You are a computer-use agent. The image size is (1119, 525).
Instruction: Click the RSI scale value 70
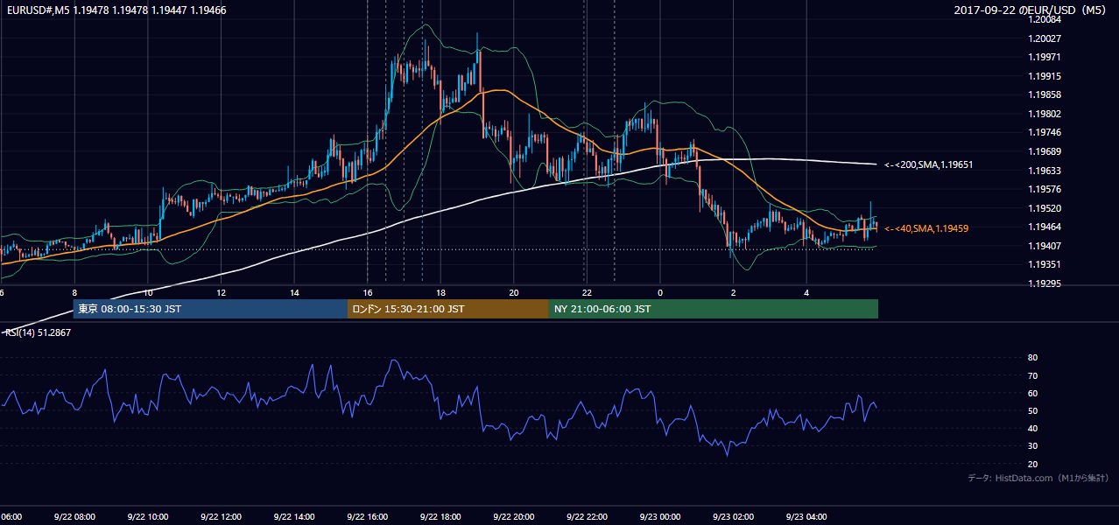coord(1033,375)
